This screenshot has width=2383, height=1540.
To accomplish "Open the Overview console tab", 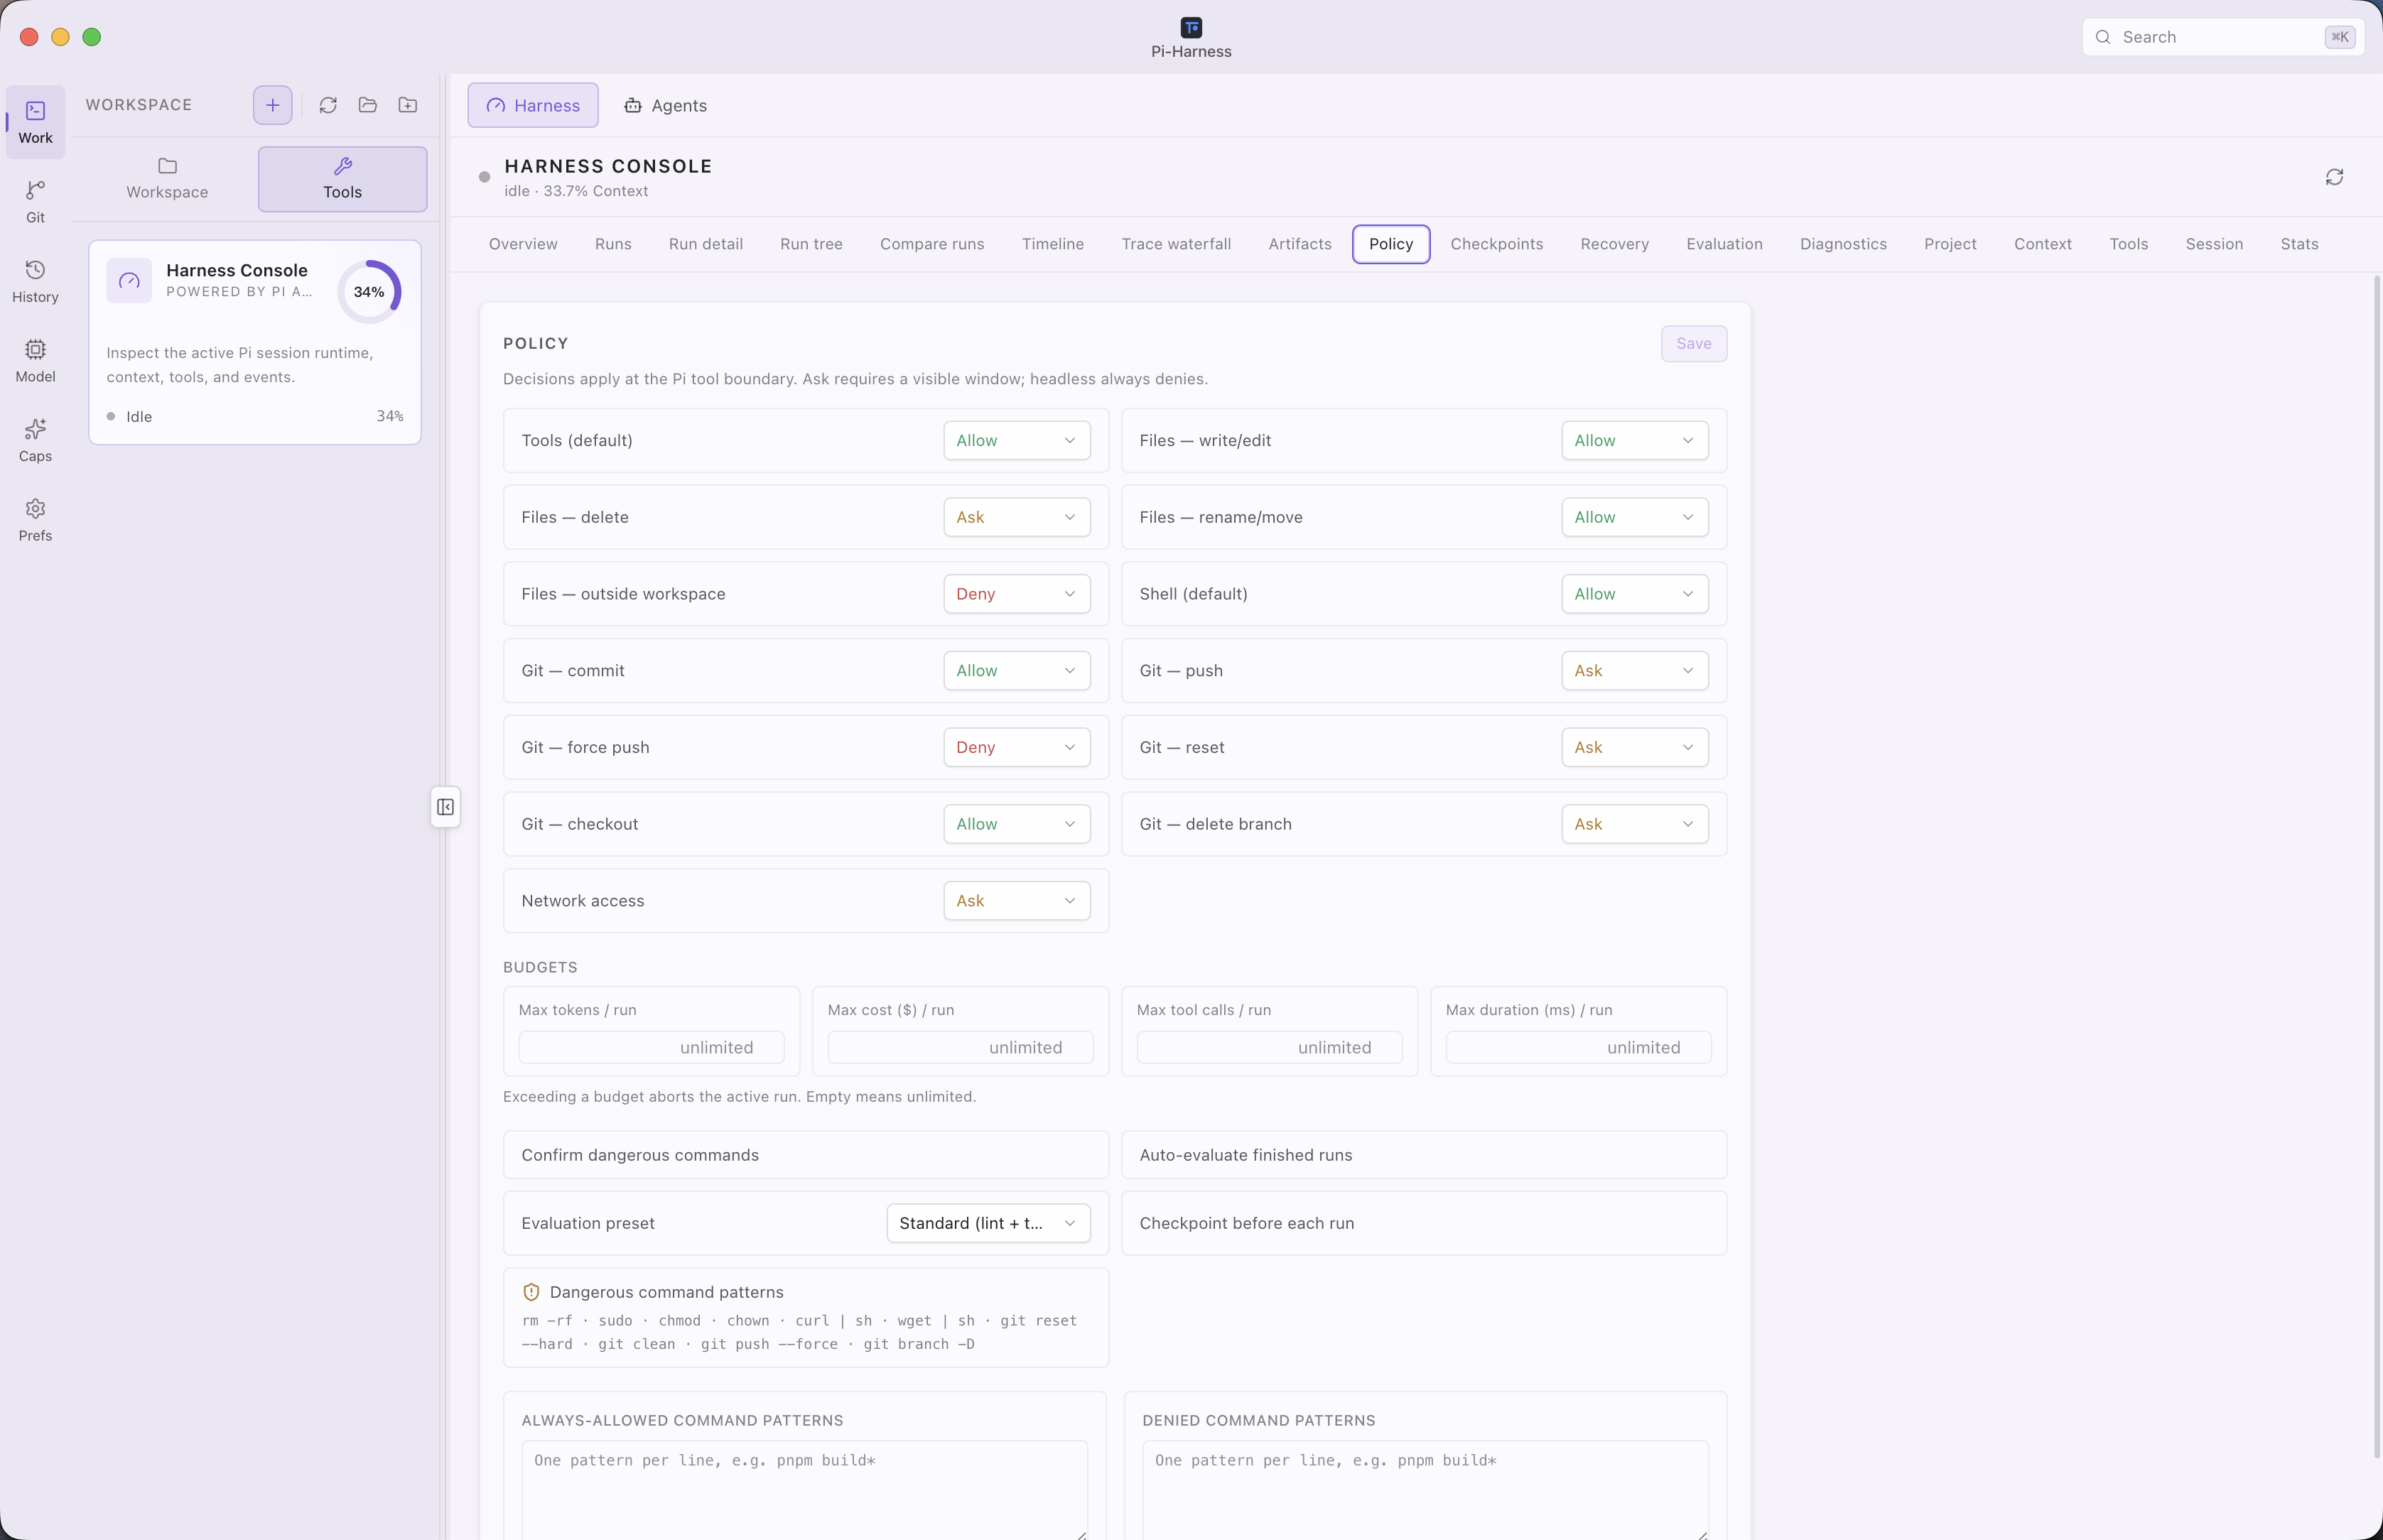I will (x=523, y=244).
